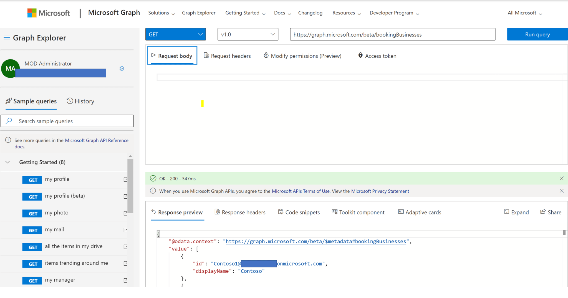Click the Run query button
The height and width of the screenshot is (298, 568).
point(537,34)
